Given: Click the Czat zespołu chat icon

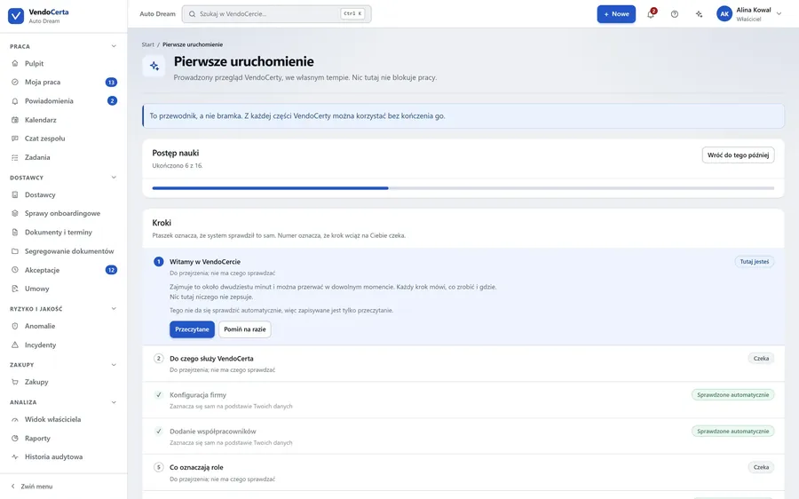Looking at the screenshot, I should pos(15,139).
